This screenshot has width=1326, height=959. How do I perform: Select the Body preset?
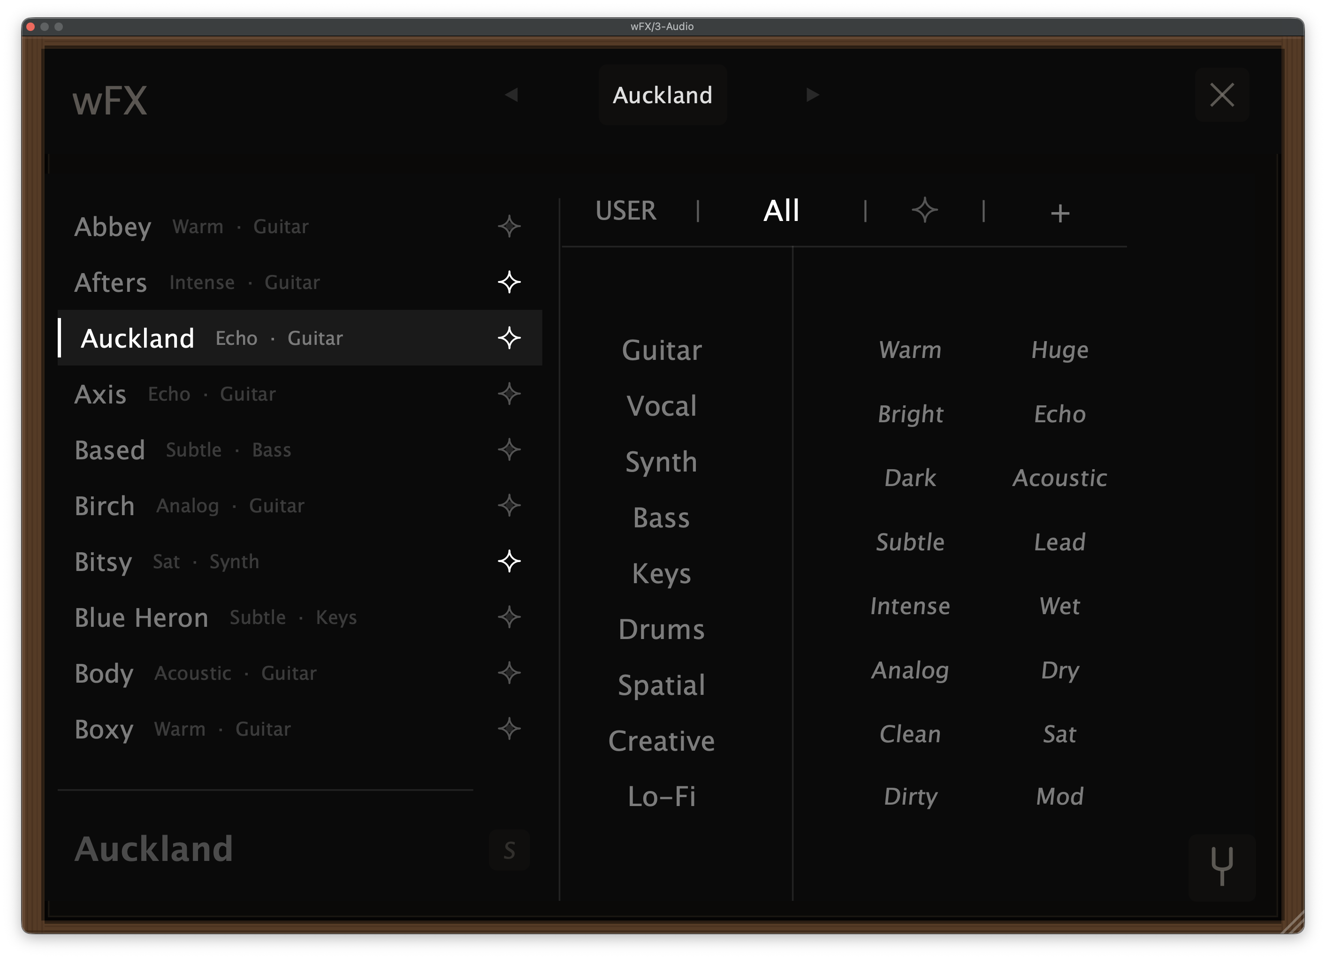[299, 673]
